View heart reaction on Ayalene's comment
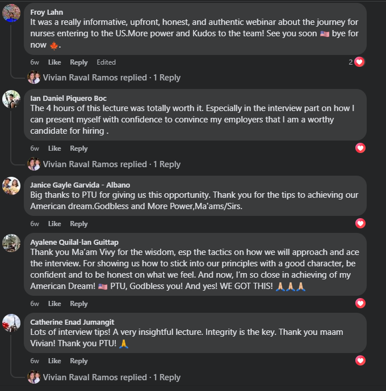The image size is (386, 391). pyautogui.click(x=360, y=304)
